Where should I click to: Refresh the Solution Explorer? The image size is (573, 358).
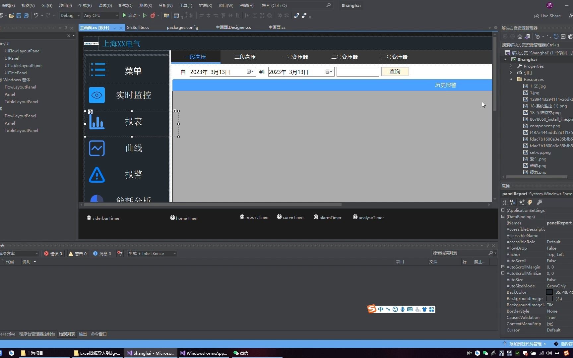point(557,36)
